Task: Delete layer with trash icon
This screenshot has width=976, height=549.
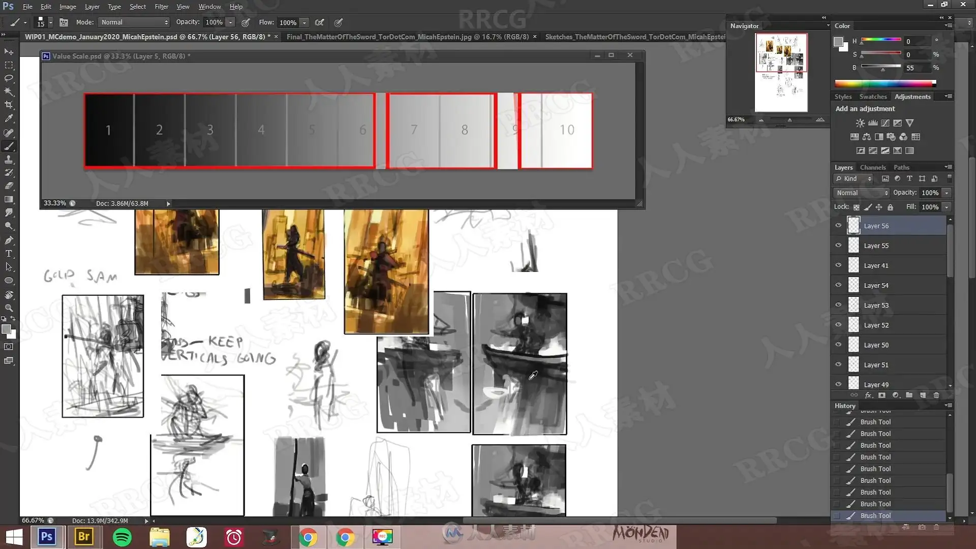Action: coord(936,395)
